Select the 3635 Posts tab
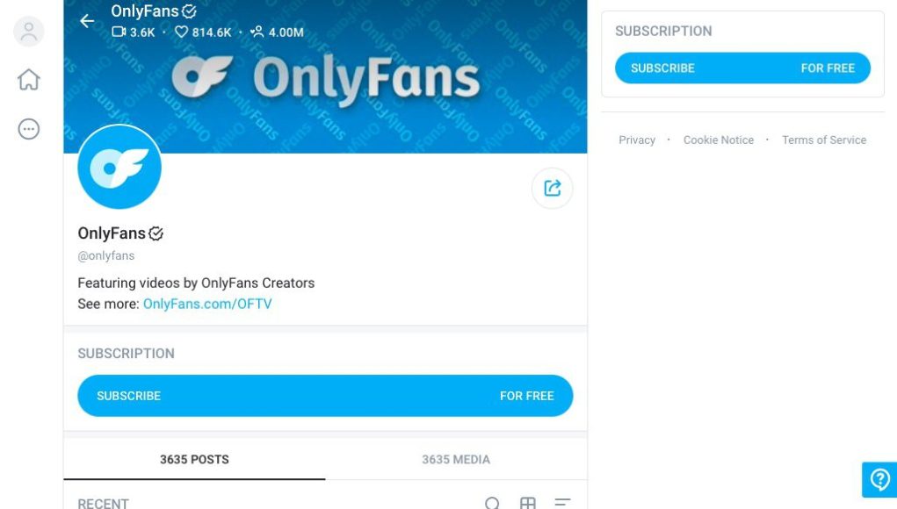The image size is (897, 509). [194, 459]
